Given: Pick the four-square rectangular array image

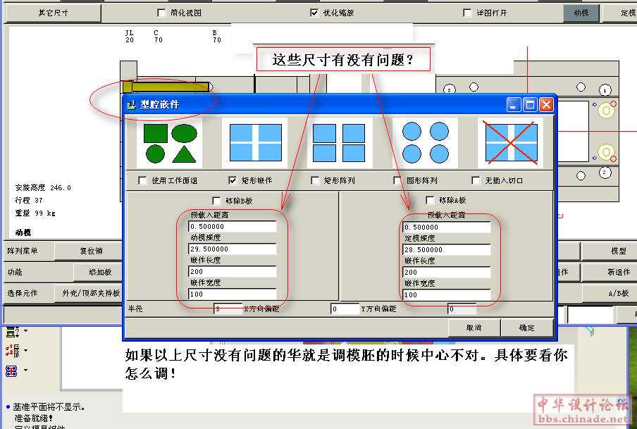Looking at the screenshot, I should (x=339, y=143).
